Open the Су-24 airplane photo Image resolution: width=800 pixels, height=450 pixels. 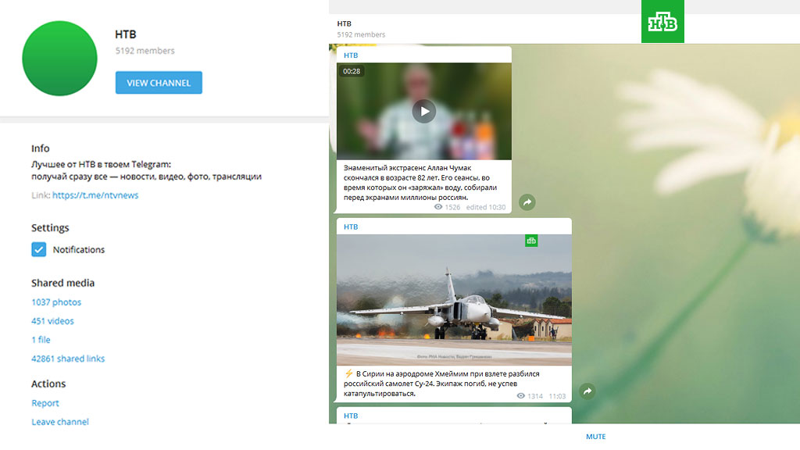coord(454,300)
